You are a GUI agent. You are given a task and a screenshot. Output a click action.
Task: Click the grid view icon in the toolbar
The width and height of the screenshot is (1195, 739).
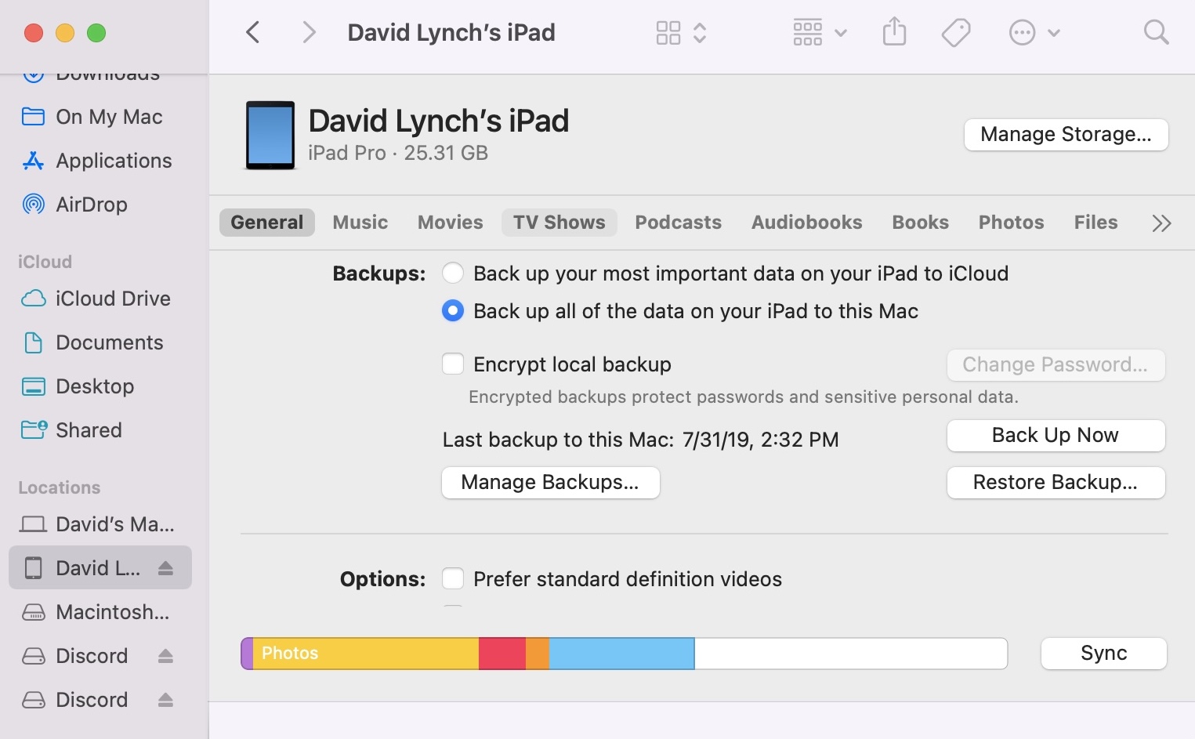click(x=668, y=32)
